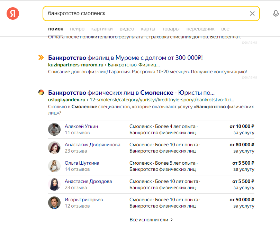Click Ольга Шуткина's profile photo
This screenshot has height=230, width=280.
tap(54, 166)
